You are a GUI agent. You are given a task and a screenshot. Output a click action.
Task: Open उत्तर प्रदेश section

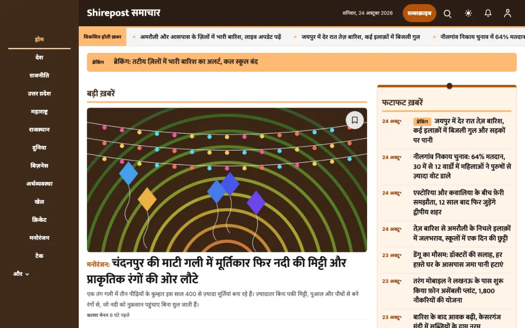click(39, 94)
